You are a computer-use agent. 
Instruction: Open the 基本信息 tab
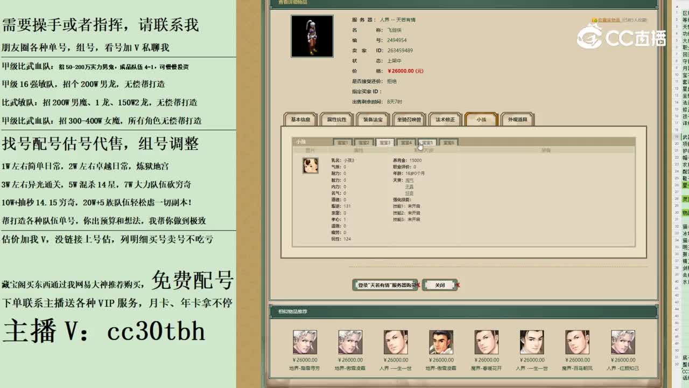[x=300, y=120]
